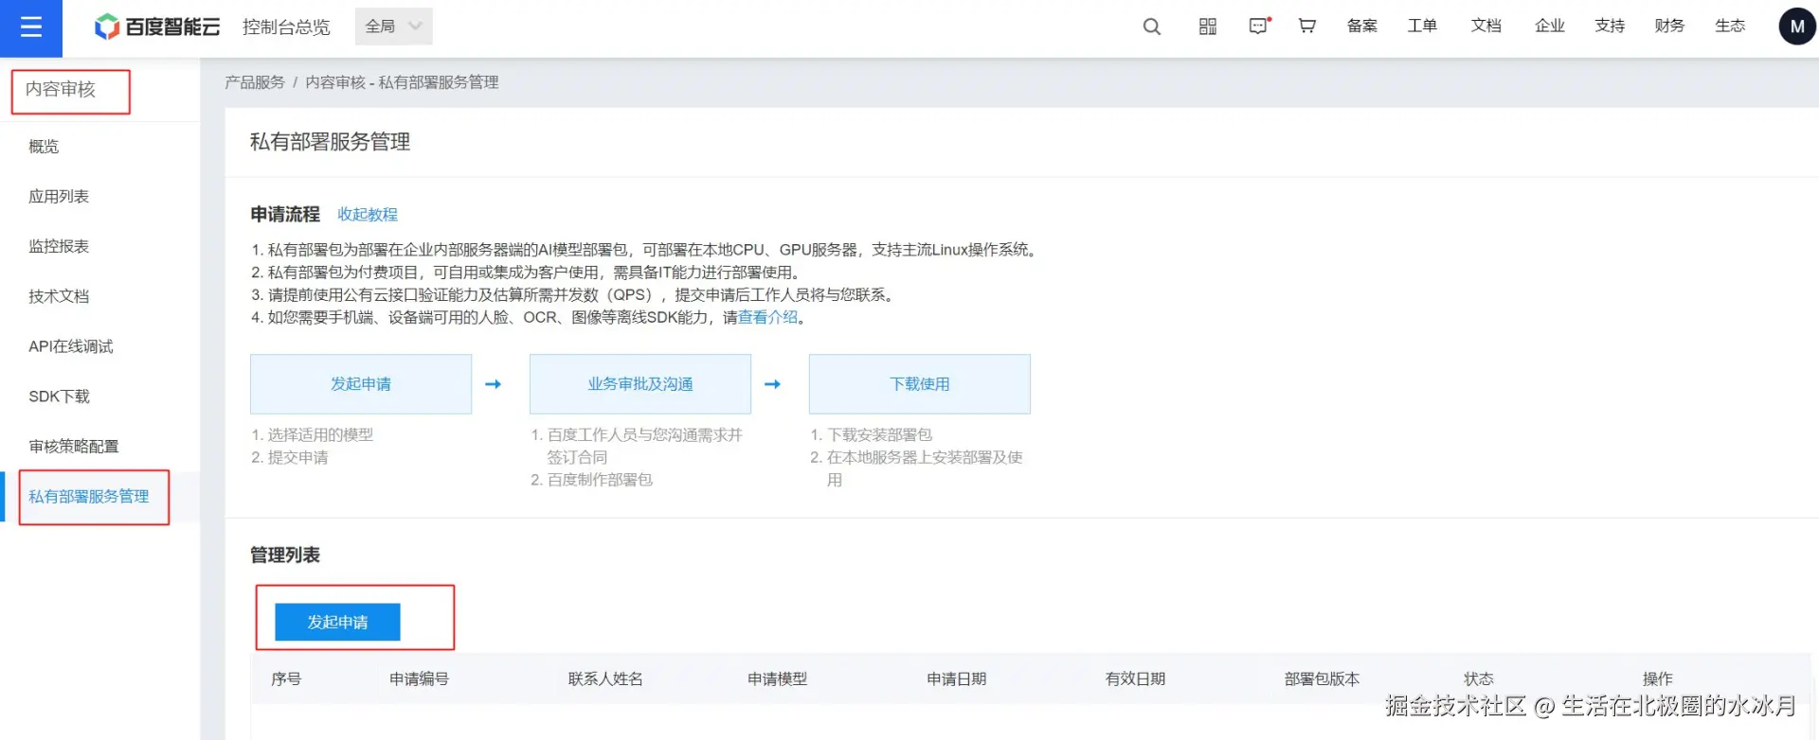Click the blue 发起申请 button

tap(337, 623)
